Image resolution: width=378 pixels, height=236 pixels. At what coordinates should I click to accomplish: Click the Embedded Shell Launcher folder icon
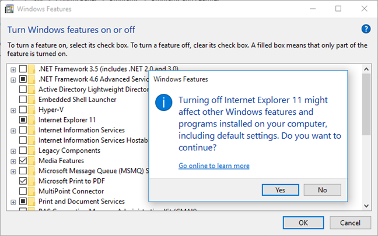[33, 99]
